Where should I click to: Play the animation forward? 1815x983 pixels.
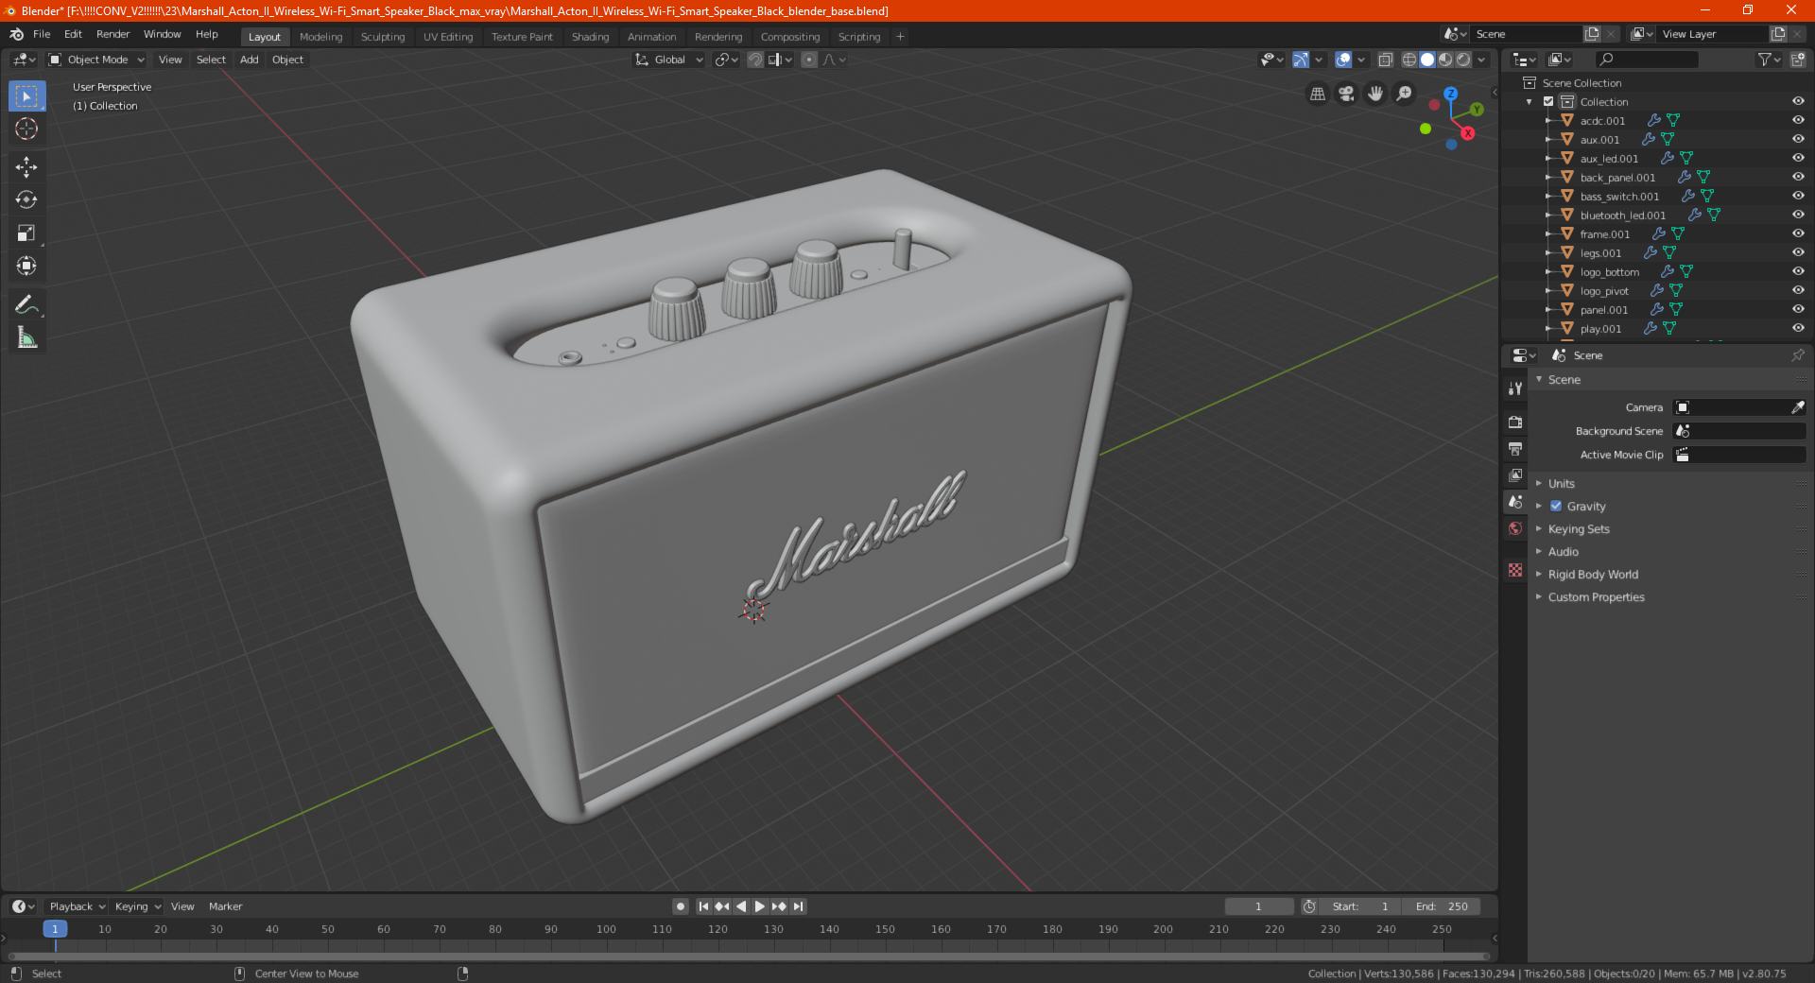759,906
